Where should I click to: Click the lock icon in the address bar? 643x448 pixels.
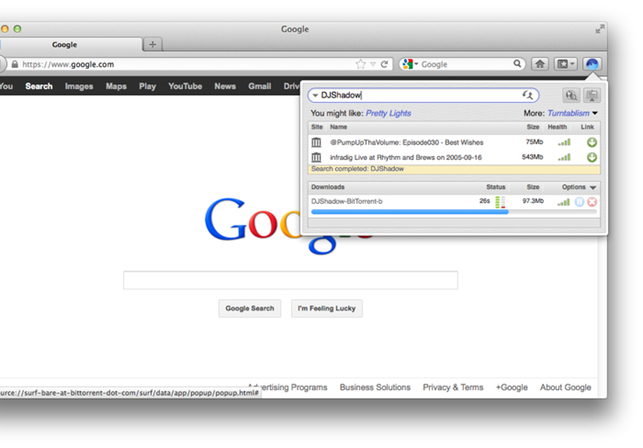pos(14,64)
